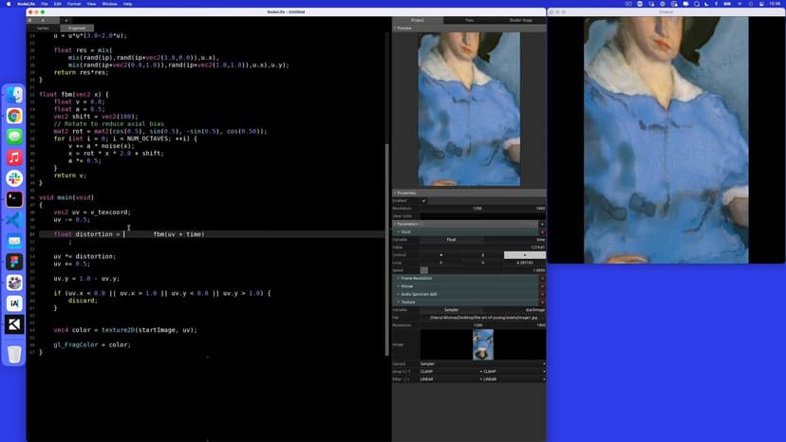Open Visual Studio Code from dock
The height and width of the screenshot is (442, 786).
coord(14,220)
